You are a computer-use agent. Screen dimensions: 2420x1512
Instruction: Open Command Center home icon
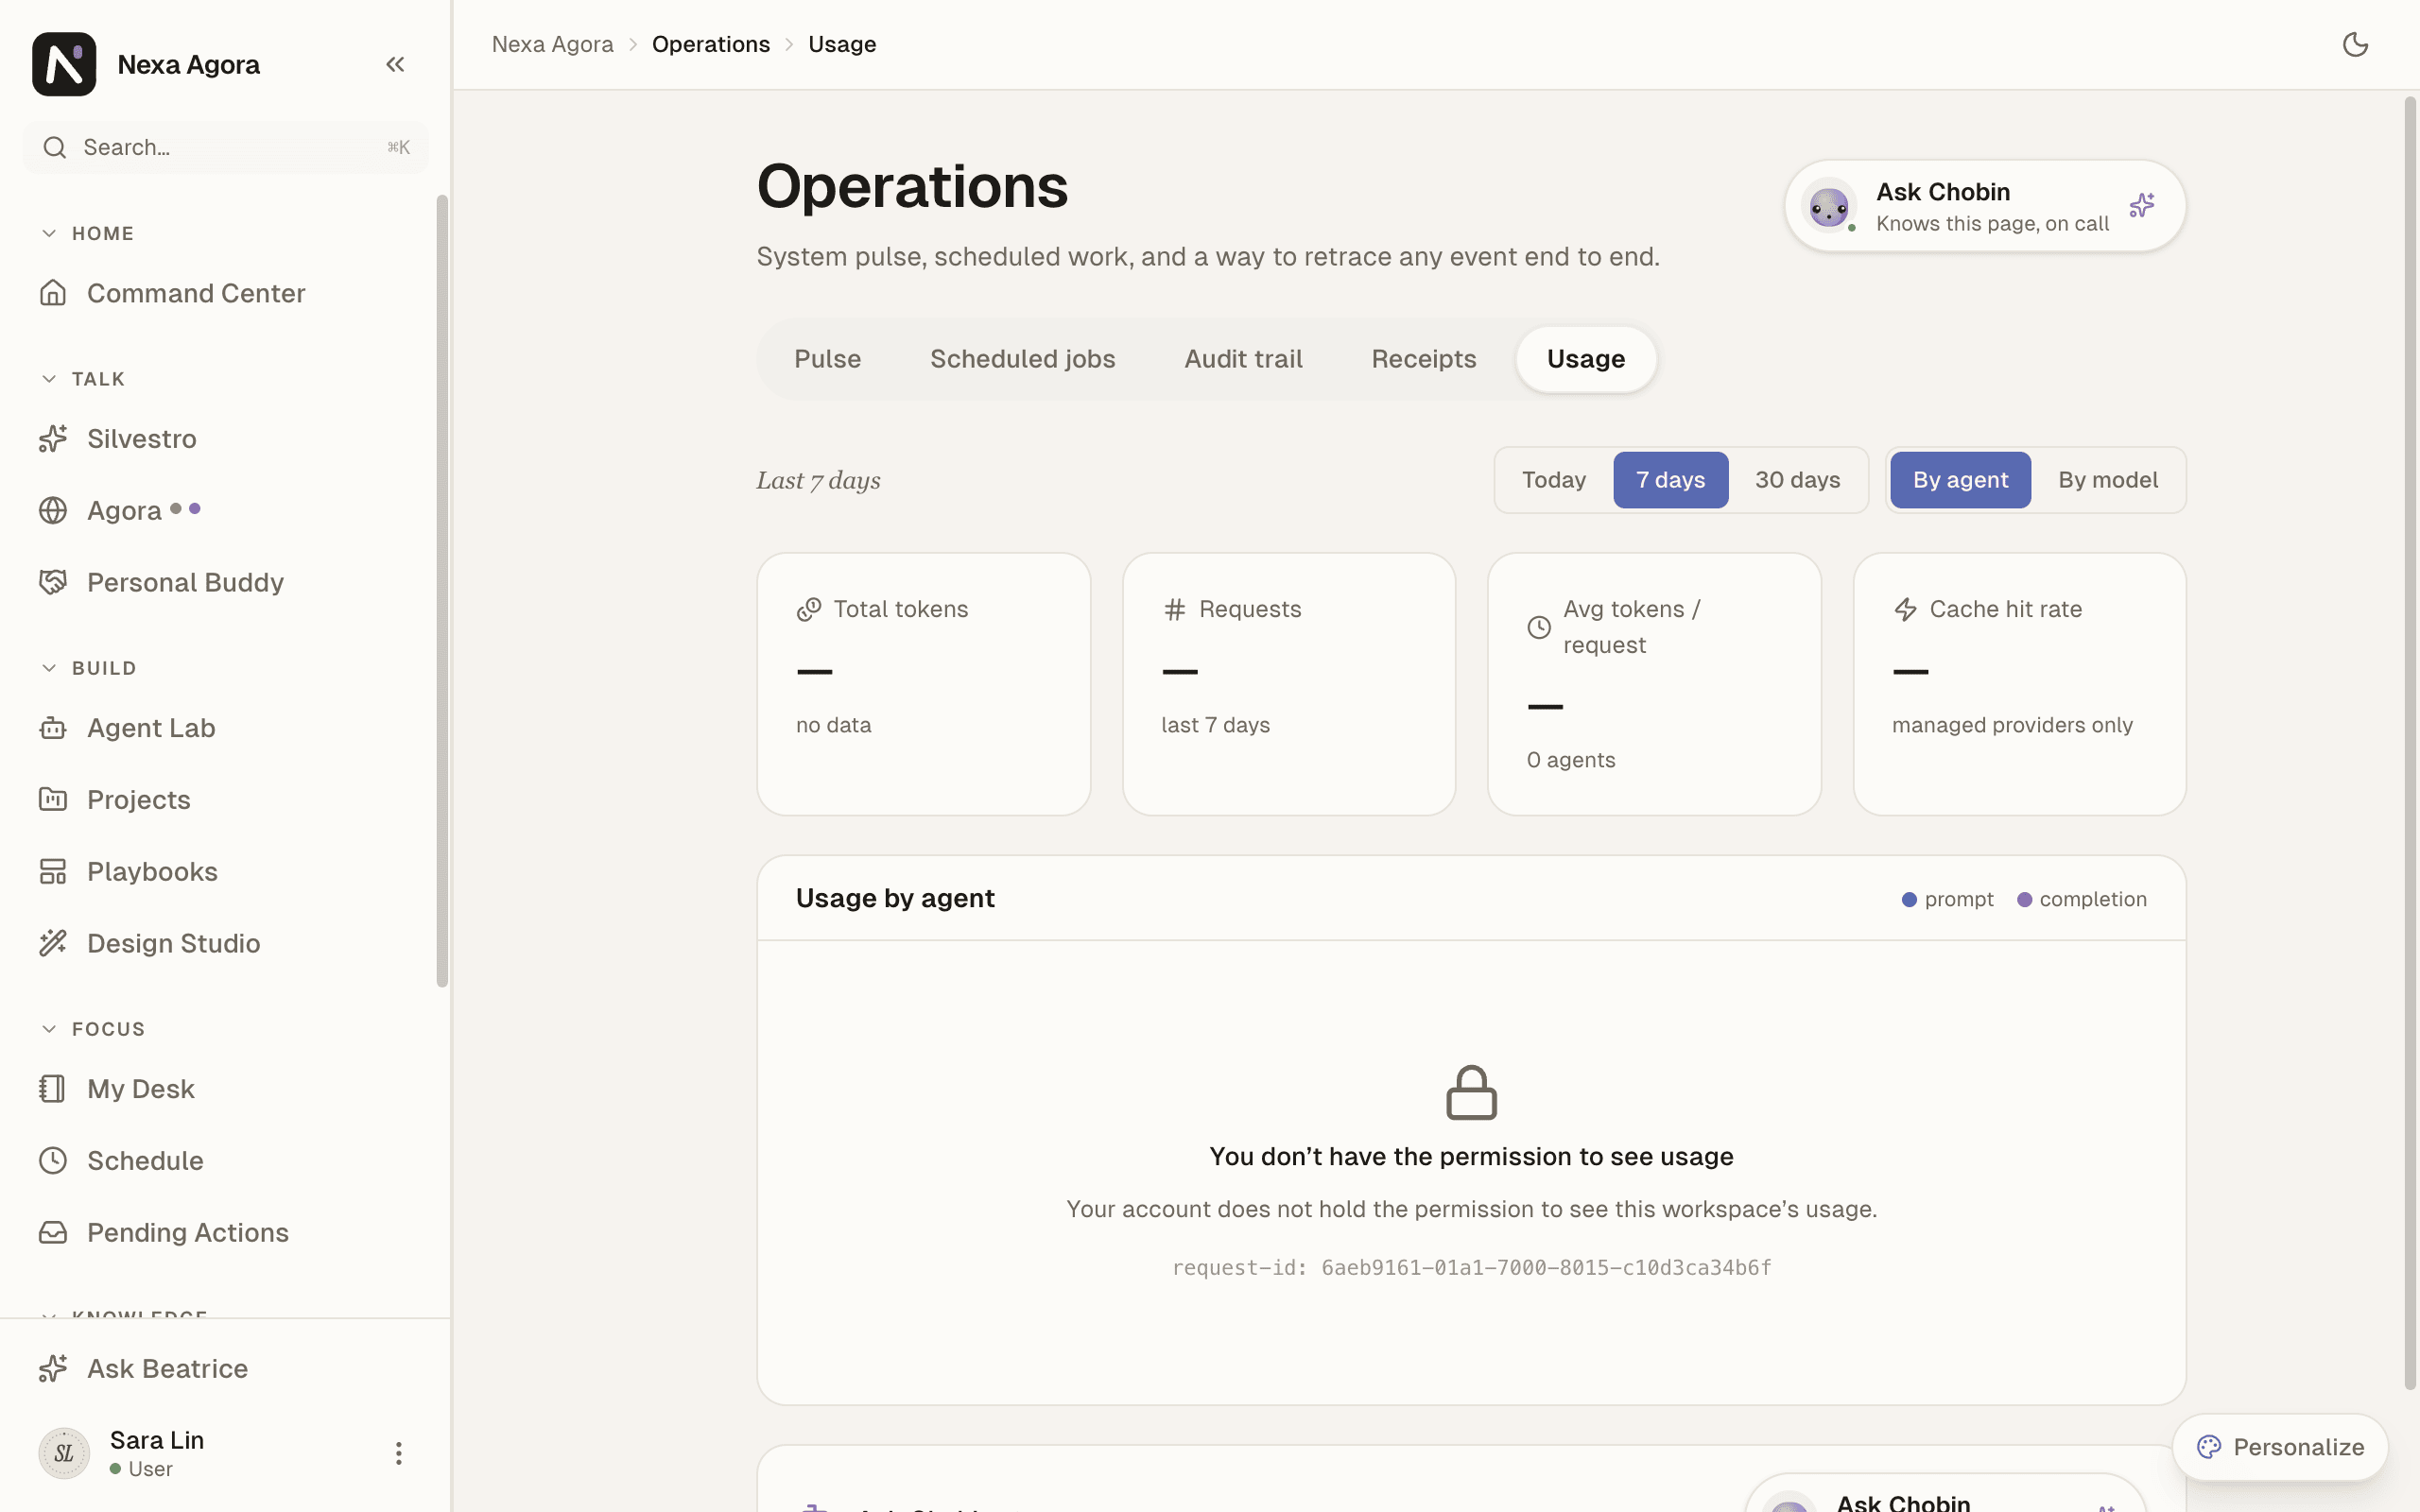[x=53, y=293]
